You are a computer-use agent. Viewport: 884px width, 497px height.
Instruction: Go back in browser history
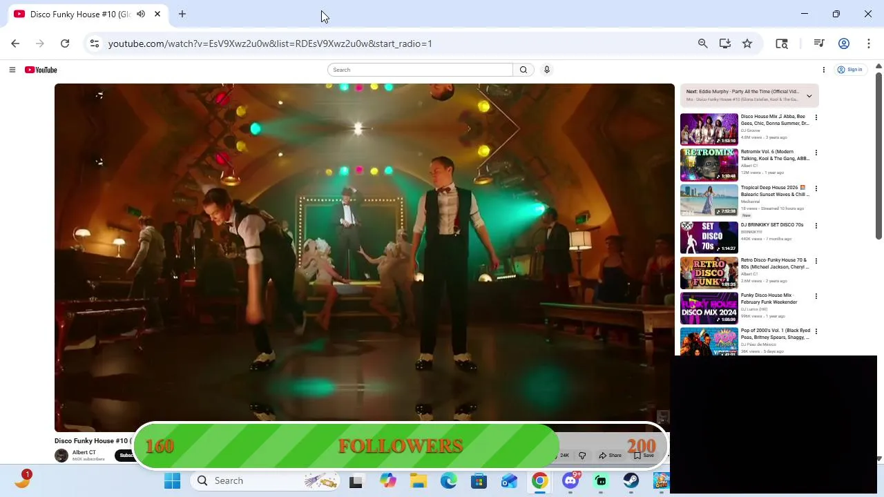click(15, 43)
